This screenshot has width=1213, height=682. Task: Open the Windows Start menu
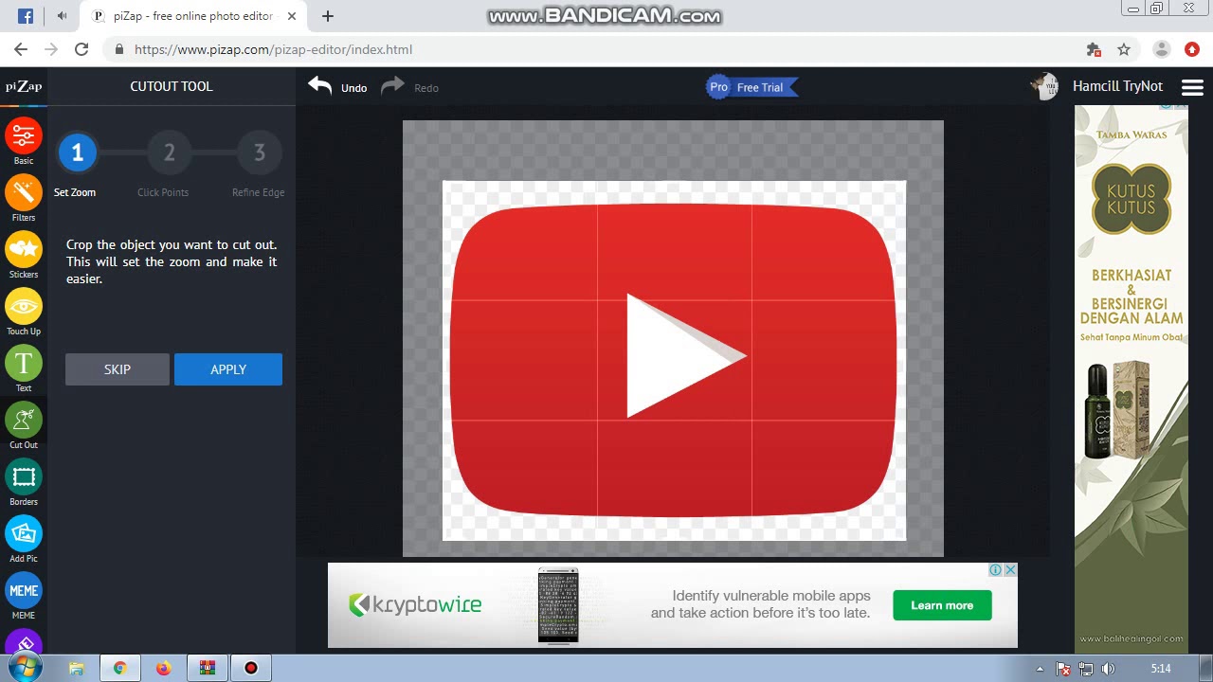24,668
